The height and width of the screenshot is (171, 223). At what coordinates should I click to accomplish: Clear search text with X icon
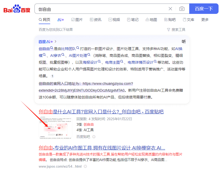pyautogui.click(x=170, y=9)
